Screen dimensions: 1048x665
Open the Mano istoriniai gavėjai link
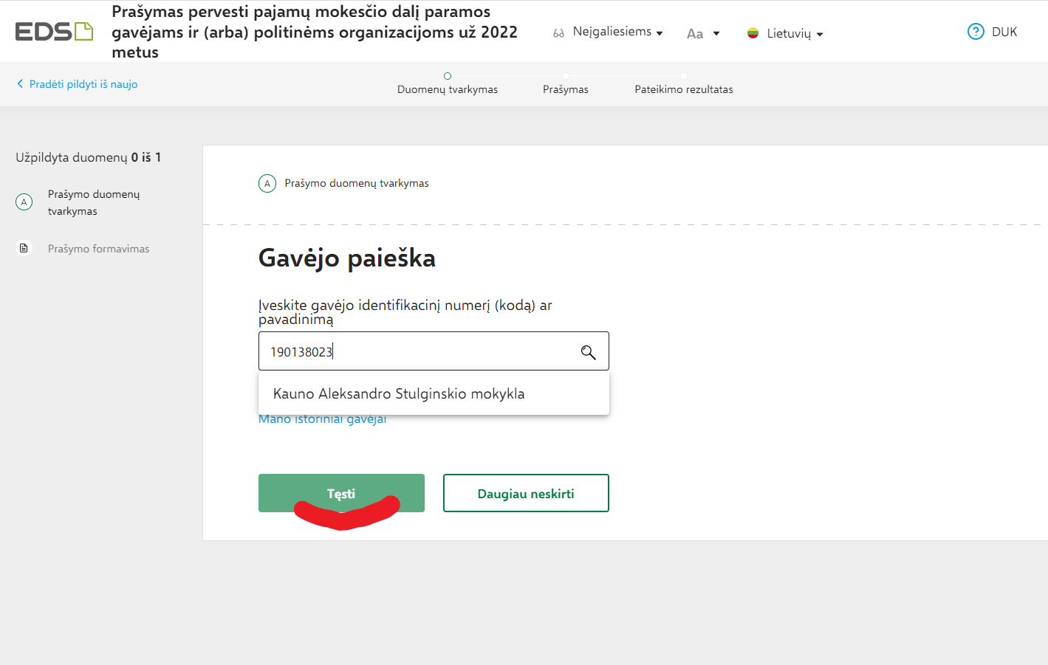point(323,419)
